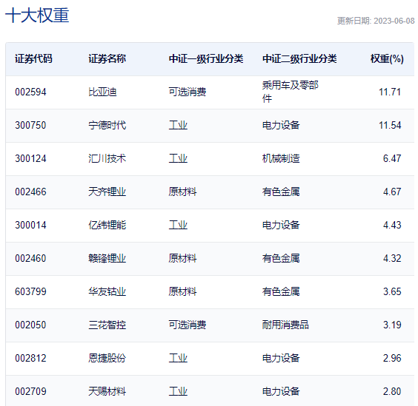
Task: Click the 权重(%) column header
Action: click(x=387, y=59)
